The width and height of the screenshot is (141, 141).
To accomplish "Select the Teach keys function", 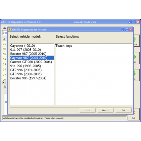I will point(64,46).
